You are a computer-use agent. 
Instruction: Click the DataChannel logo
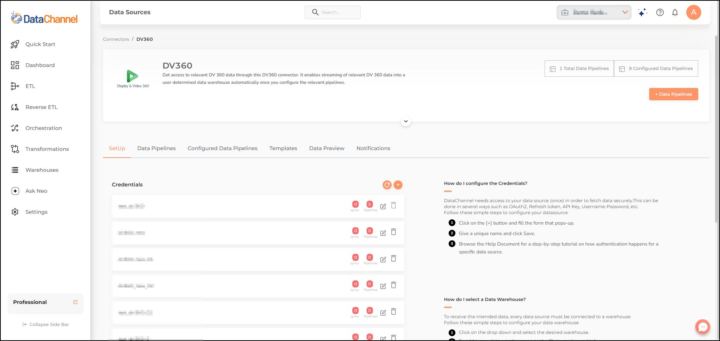(x=44, y=18)
